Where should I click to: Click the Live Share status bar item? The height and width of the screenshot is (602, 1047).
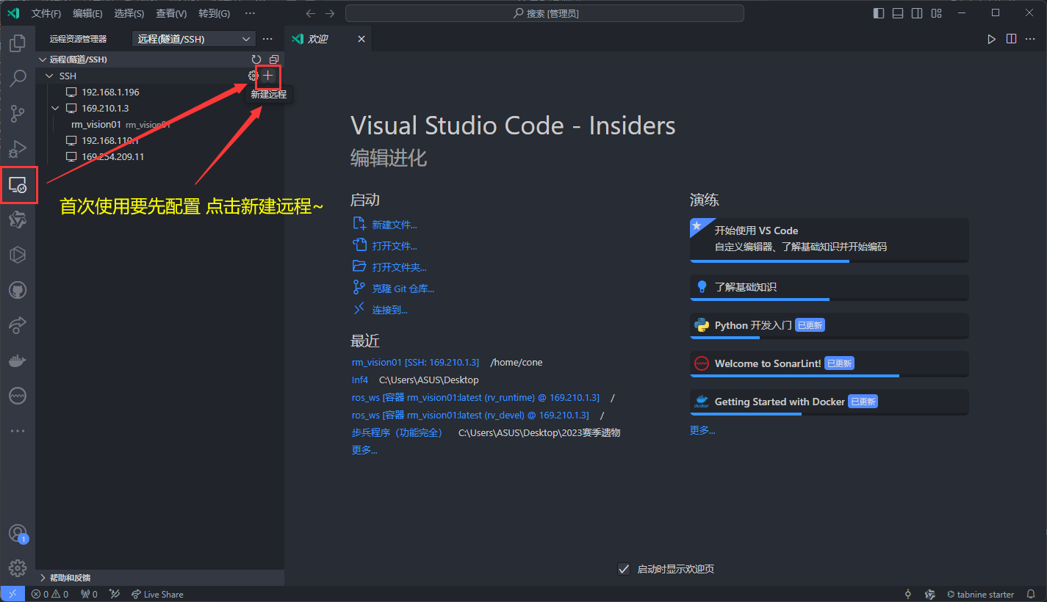pyautogui.click(x=157, y=594)
